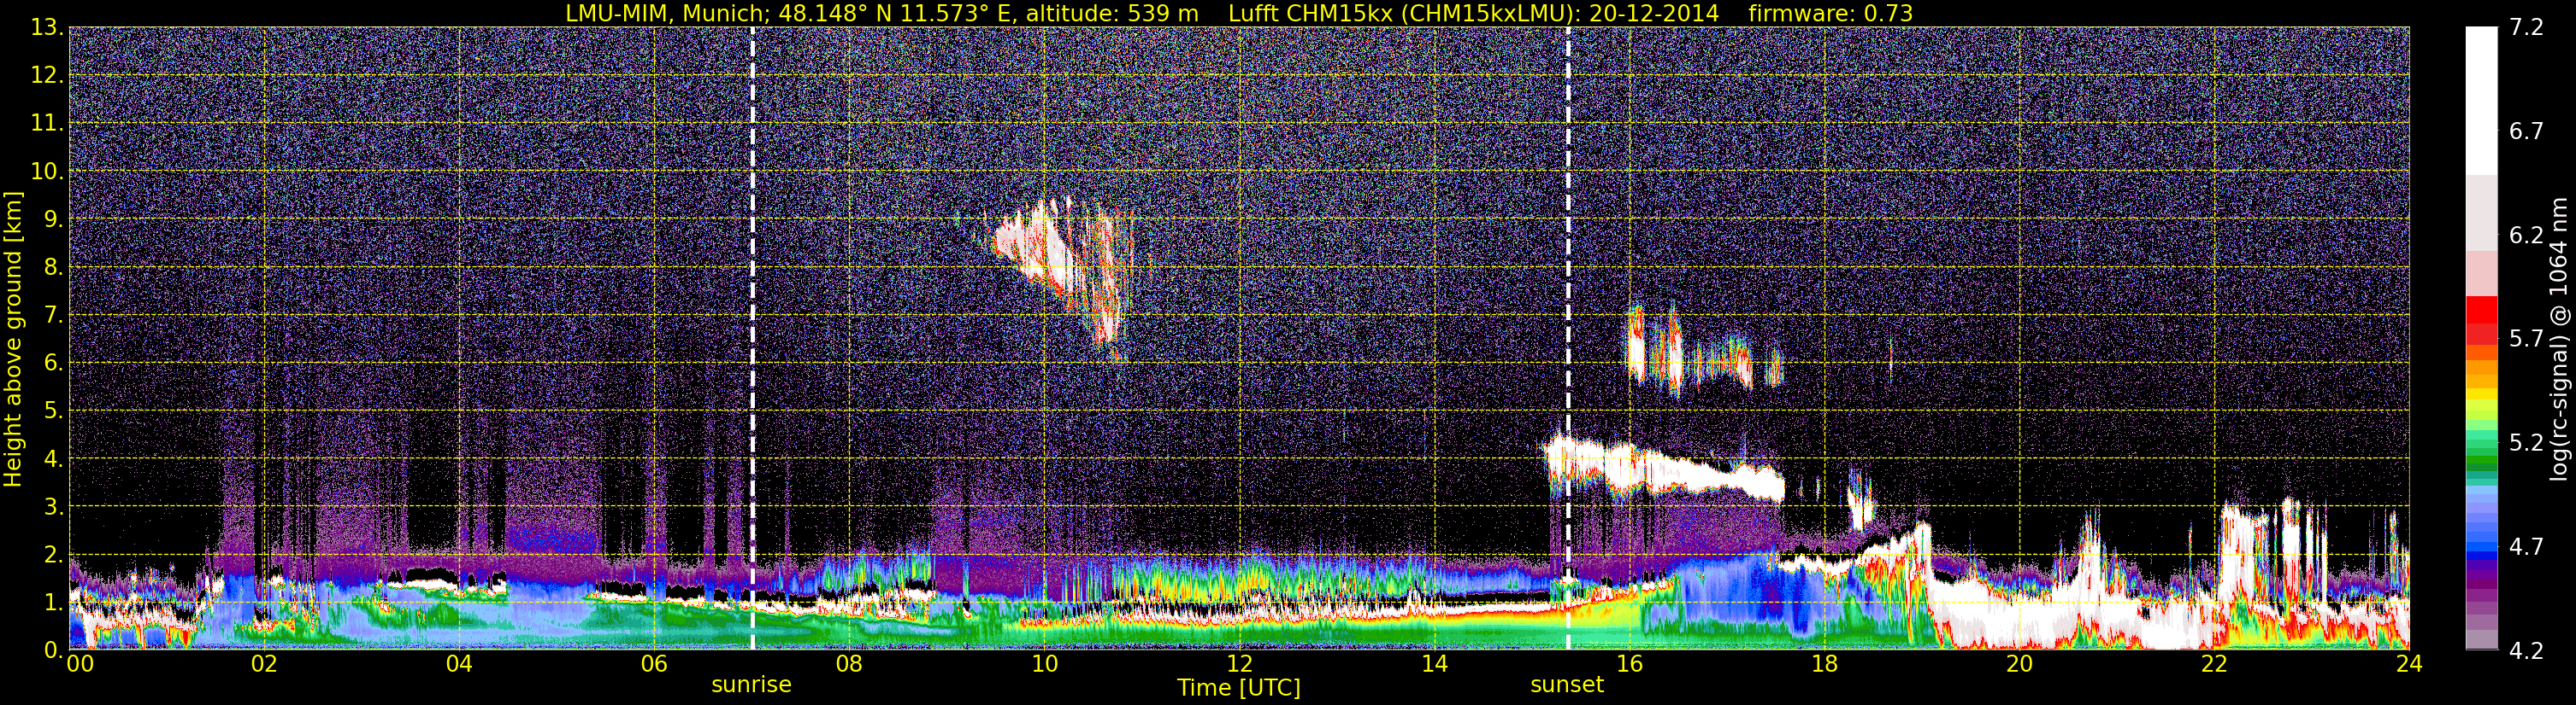Click the Time [UTC] axis title
2576x705 pixels.
click(1239, 688)
